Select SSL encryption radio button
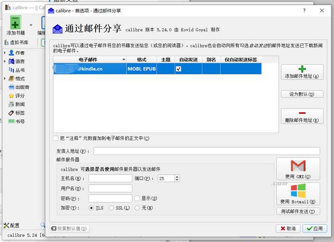Viewport: 334px width, 242px height. pos(111,208)
